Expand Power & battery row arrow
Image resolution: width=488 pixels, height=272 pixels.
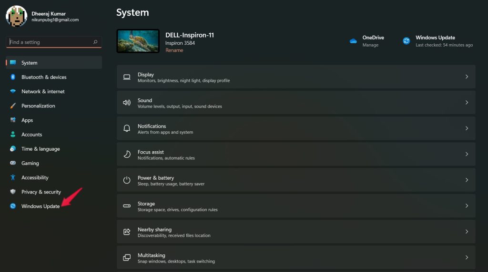click(x=467, y=180)
